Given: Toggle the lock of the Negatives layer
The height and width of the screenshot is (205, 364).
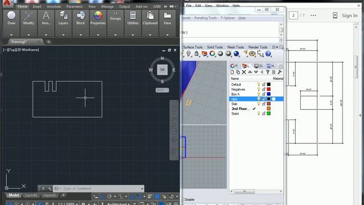Looking at the screenshot, I should click(x=264, y=89).
